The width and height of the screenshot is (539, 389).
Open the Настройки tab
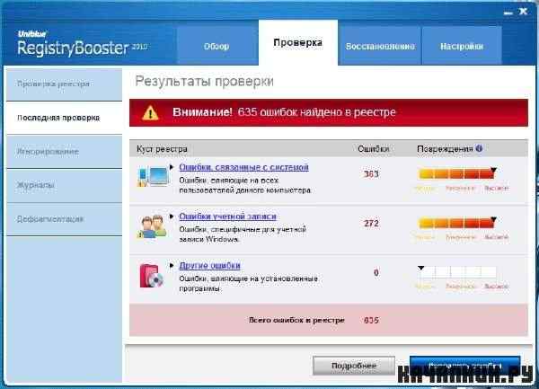(x=462, y=47)
